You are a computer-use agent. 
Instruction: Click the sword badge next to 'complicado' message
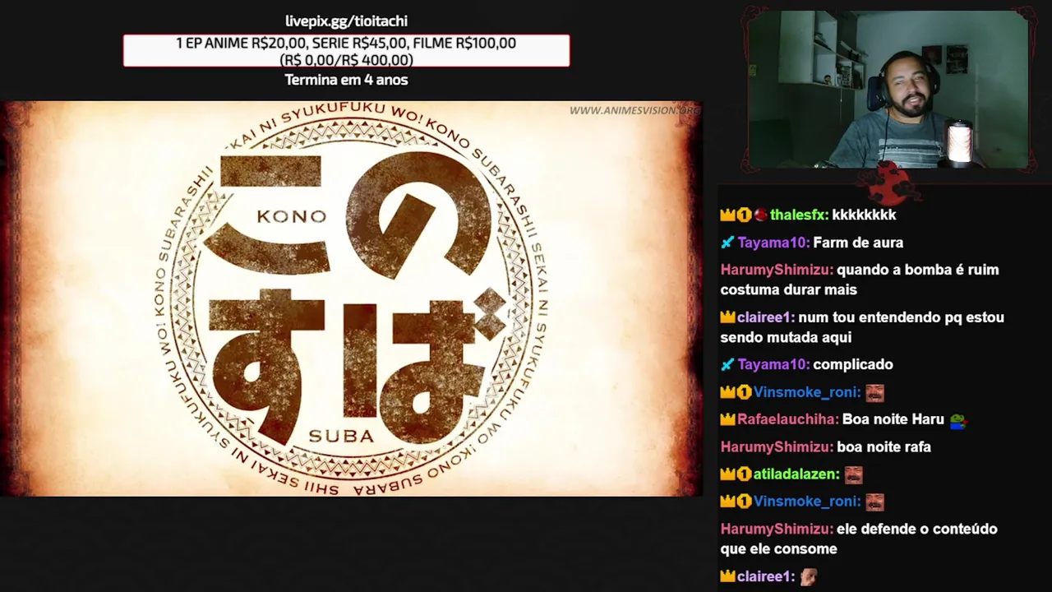pyautogui.click(x=727, y=364)
